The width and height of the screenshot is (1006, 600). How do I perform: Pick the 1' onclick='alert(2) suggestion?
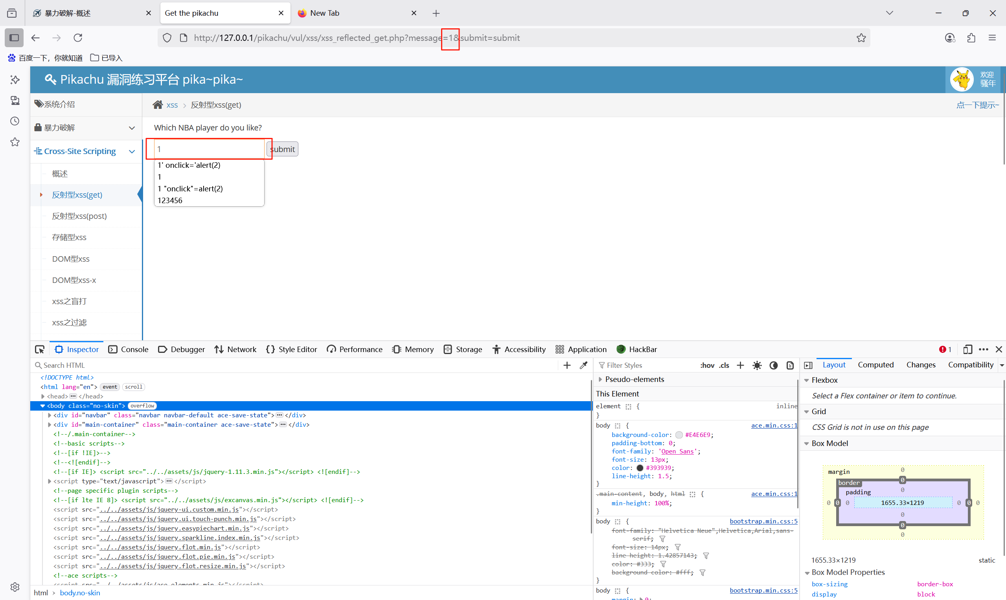click(209, 165)
